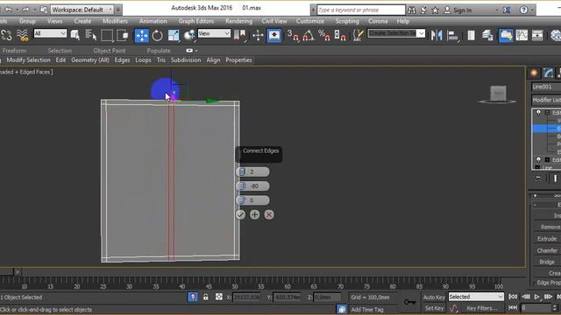This screenshot has height=315, width=561.
Task: Toggle the Percent Snap button
Action: click(324, 35)
